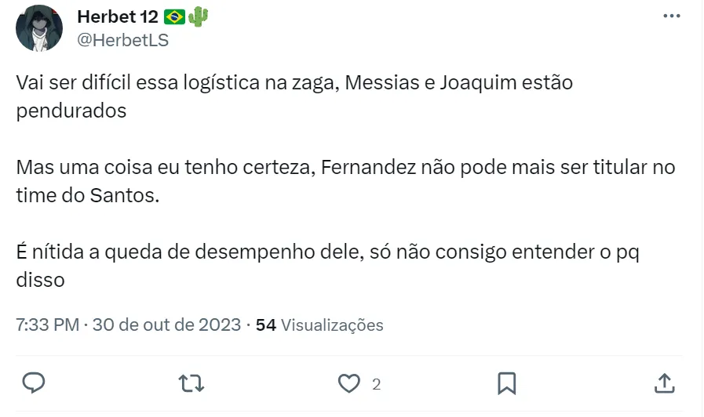Like the tweet with the heart icon
Image resolution: width=704 pixels, height=417 pixels.
pos(348,383)
